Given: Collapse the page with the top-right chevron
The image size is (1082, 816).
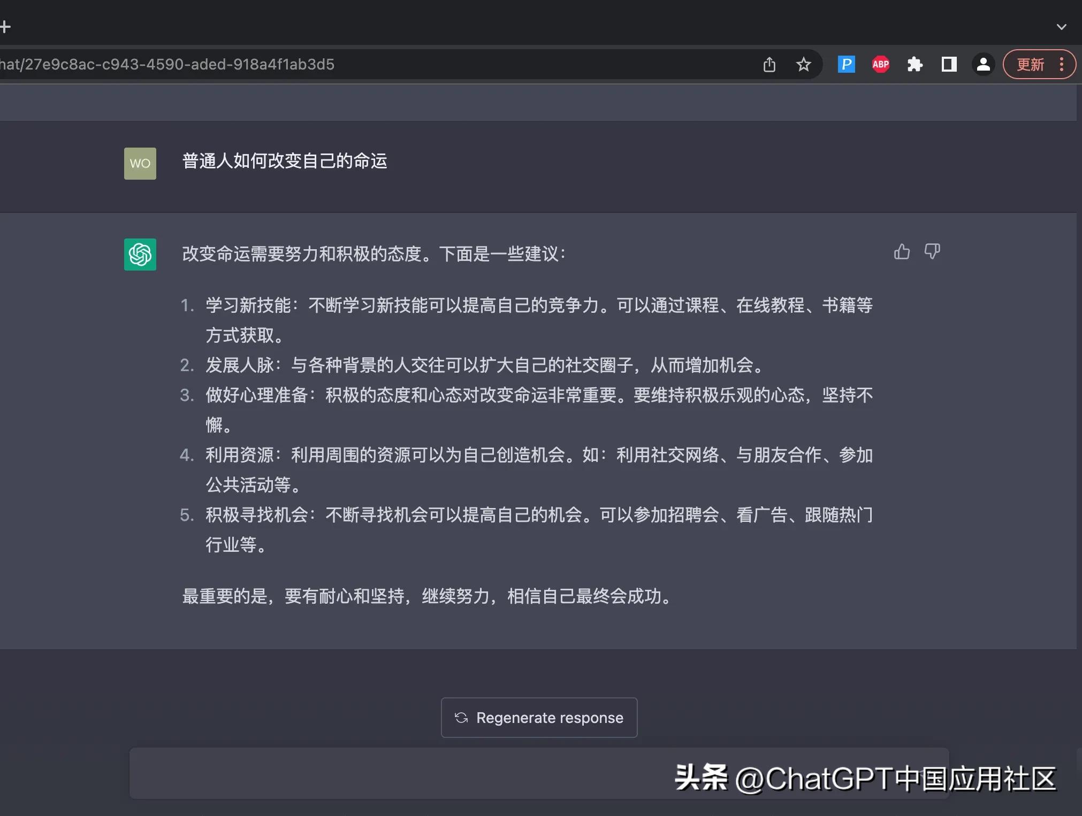Looking at the screenshot, I should [x=1062, y=26].
